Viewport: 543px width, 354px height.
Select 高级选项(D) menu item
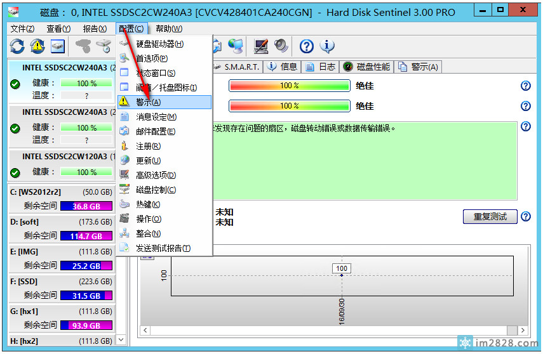pos(156,175)
